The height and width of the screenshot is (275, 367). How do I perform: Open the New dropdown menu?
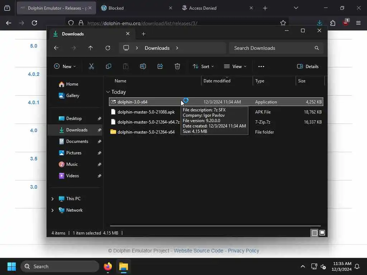(x=65, y=66)
